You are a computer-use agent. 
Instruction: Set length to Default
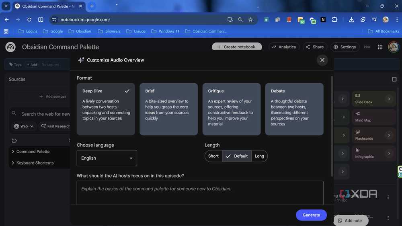(237, 156)
